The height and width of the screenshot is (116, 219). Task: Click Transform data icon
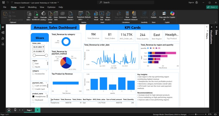point(81,14)
